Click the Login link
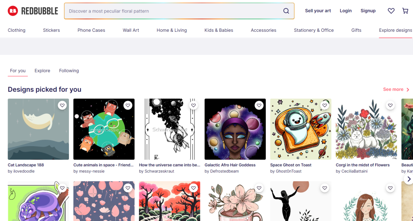The width and height of the screenshot is (413, 221). coord(346,11)
